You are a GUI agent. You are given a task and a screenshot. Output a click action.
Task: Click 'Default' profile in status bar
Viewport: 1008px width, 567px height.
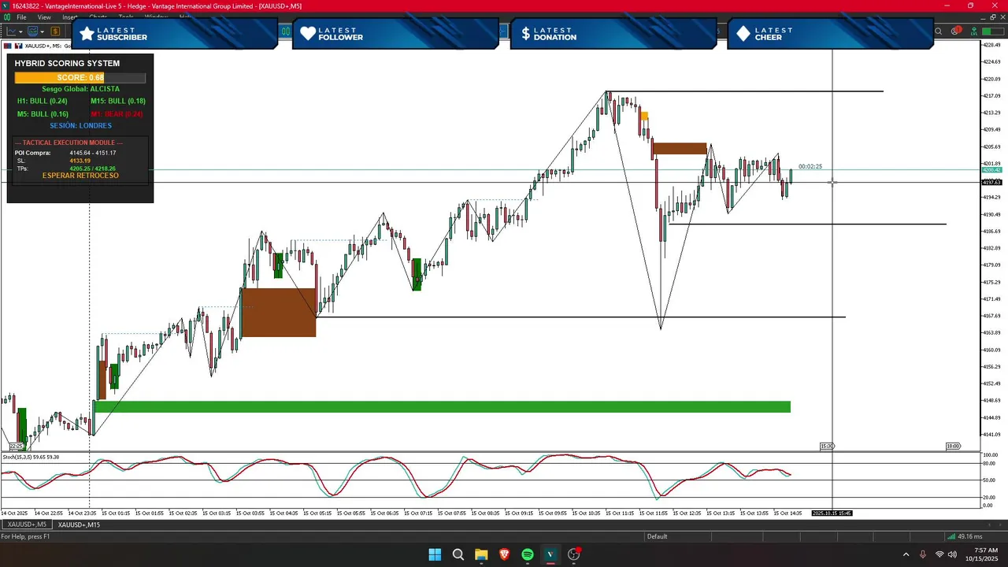tap(657, 536)
